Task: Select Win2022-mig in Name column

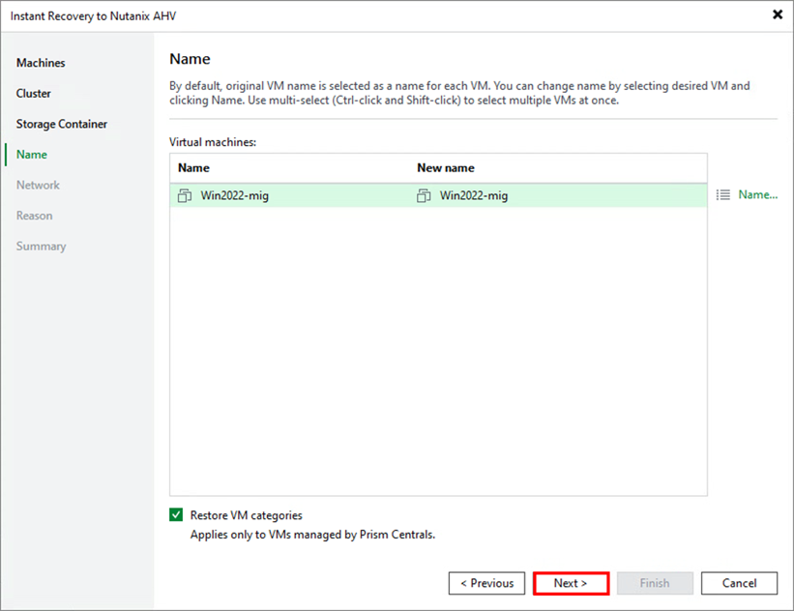Action: 234,195
